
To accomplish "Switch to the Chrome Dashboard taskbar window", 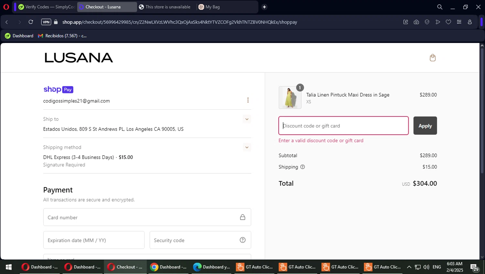I will click(168, 267).
